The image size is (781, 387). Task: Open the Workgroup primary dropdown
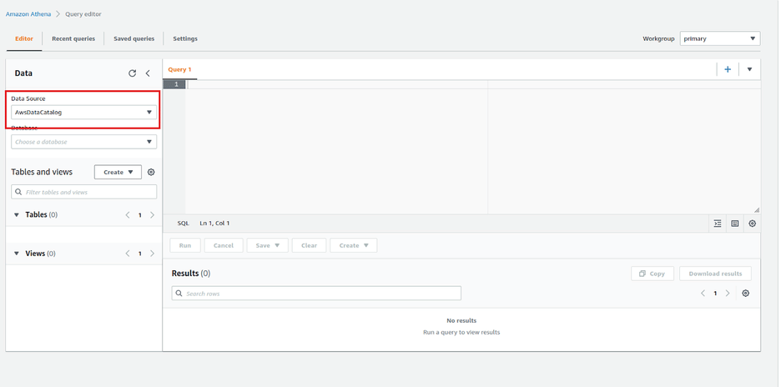click(719, 38)
